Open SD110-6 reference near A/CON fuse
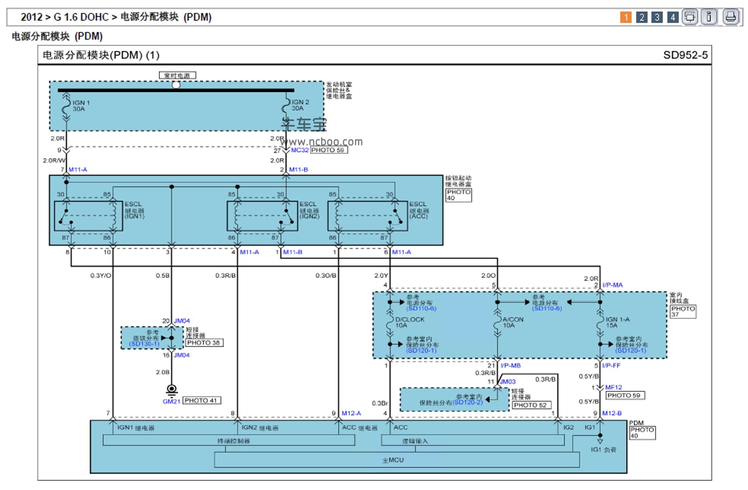 (547, 309)
